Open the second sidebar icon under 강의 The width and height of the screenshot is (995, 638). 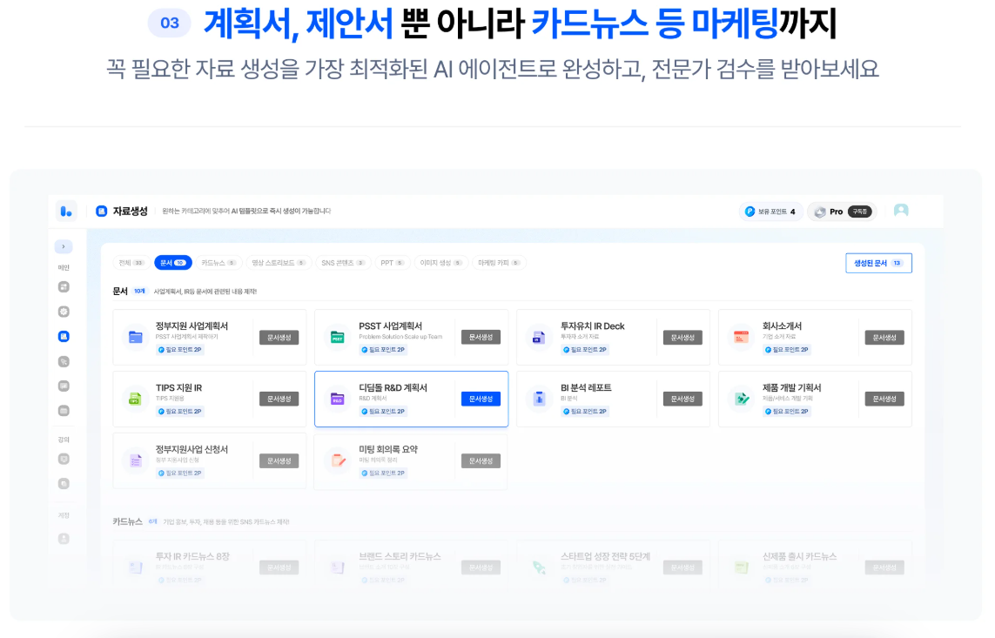64,483
